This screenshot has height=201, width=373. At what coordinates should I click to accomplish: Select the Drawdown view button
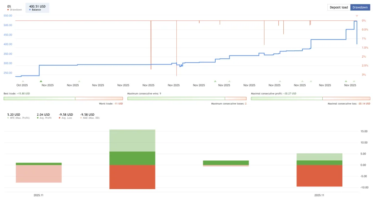[x=361, y=7]
